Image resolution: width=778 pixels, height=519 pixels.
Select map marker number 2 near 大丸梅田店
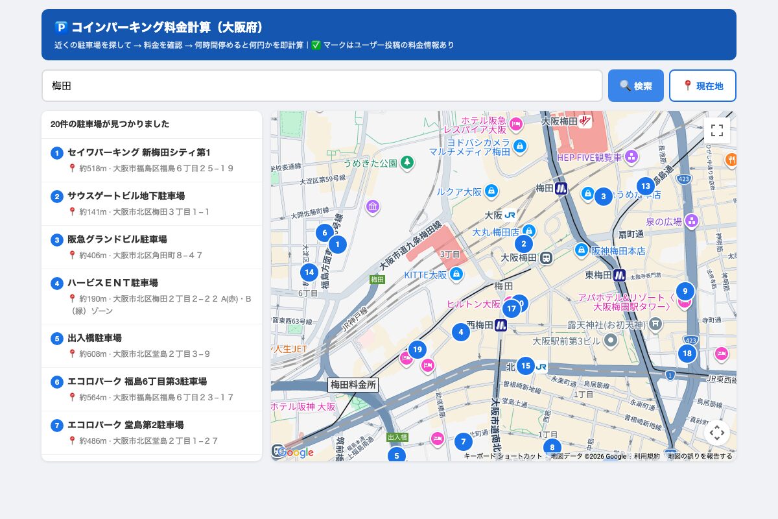point(523,244)
